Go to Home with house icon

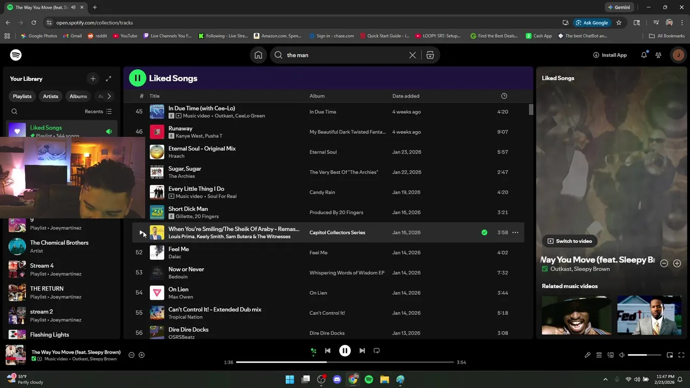point(259,55)
